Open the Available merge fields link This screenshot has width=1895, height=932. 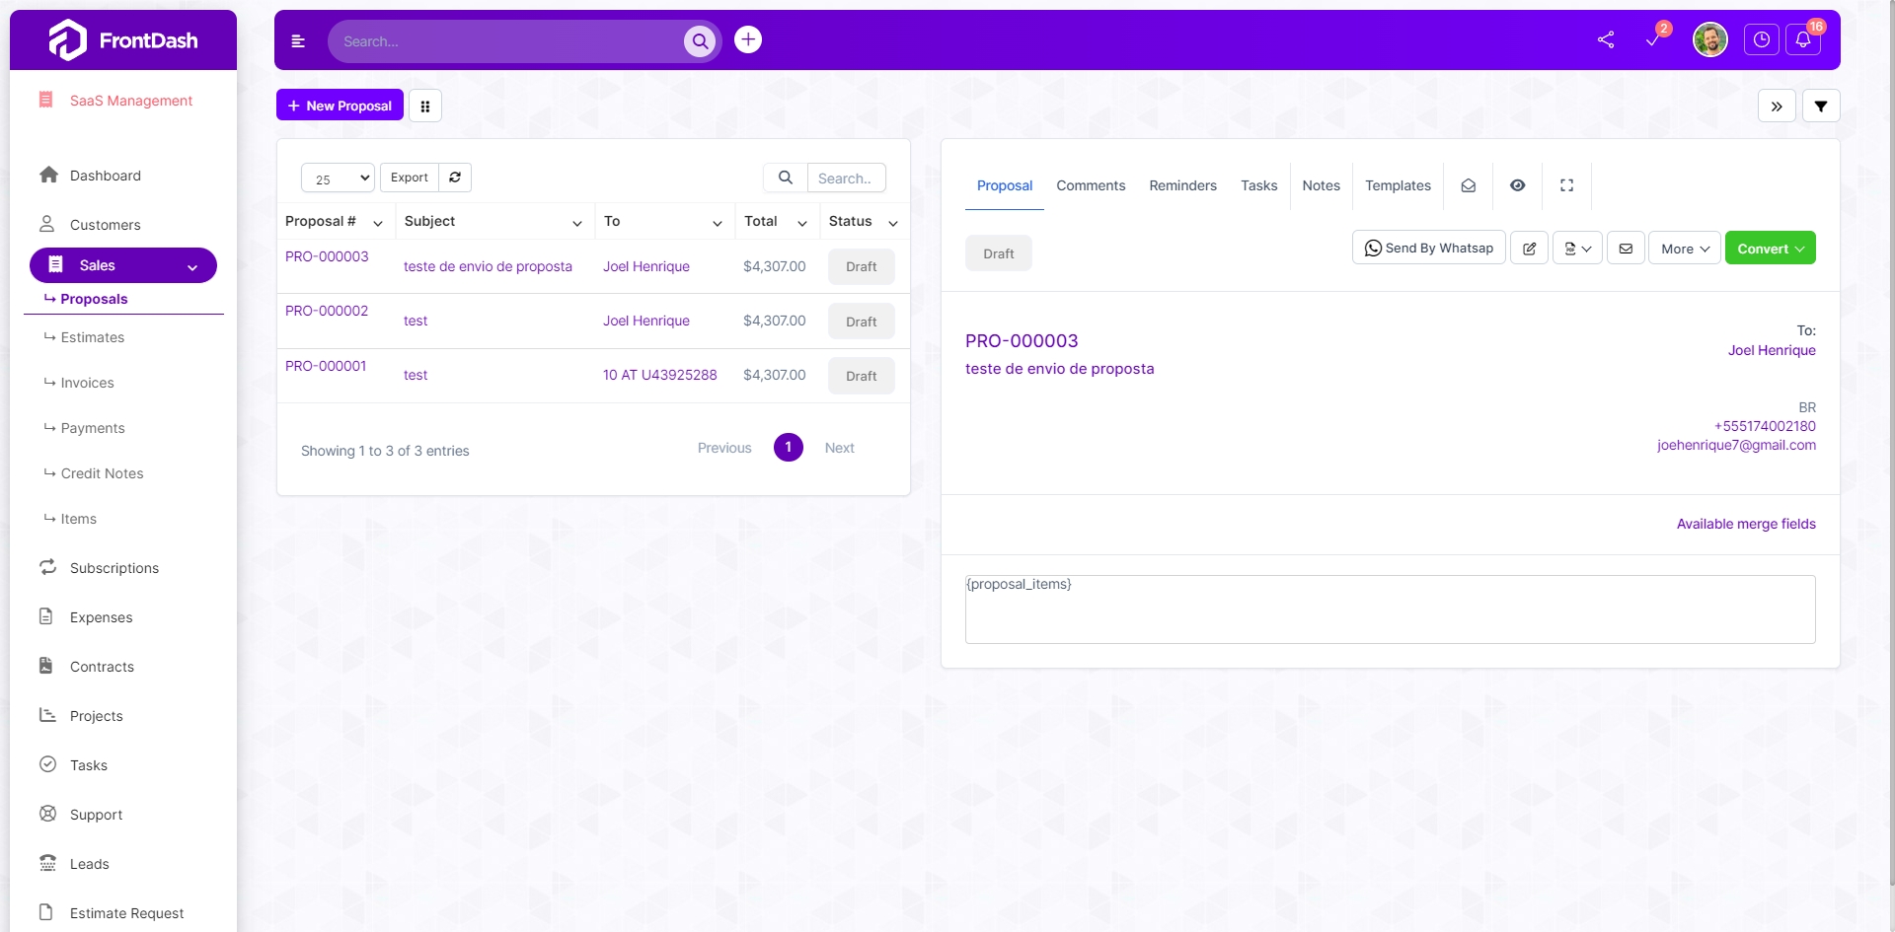click(1745, 524)
